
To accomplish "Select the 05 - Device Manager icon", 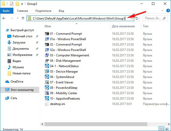I will [x=47, y=72].
